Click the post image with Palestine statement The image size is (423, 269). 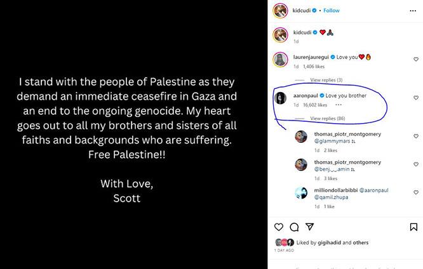click(133, 134)
